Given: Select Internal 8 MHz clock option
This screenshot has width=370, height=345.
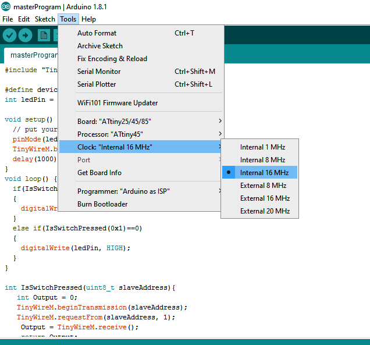Looking at the screenshot, I should 259,160.
